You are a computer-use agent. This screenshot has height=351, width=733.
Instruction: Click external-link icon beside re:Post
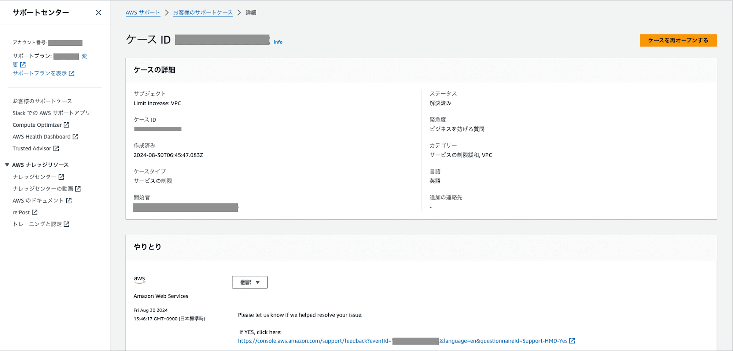pos(34,212)
